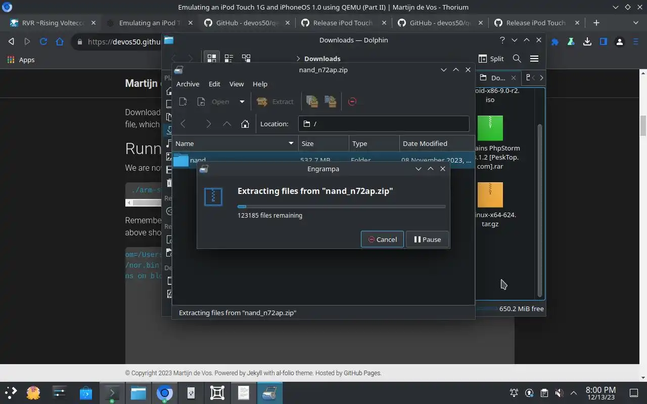Close the Do... tab in Dolphin

pos(514,78)
